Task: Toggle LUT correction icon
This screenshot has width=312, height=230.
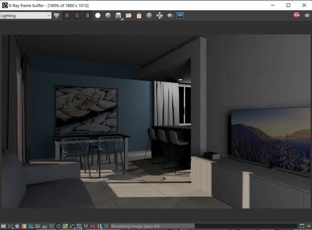Action: [x=79, y=226]
